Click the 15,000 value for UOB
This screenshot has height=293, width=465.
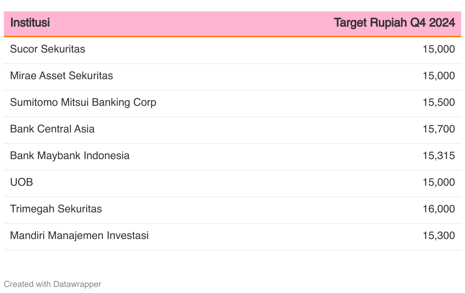click(439, 182)
